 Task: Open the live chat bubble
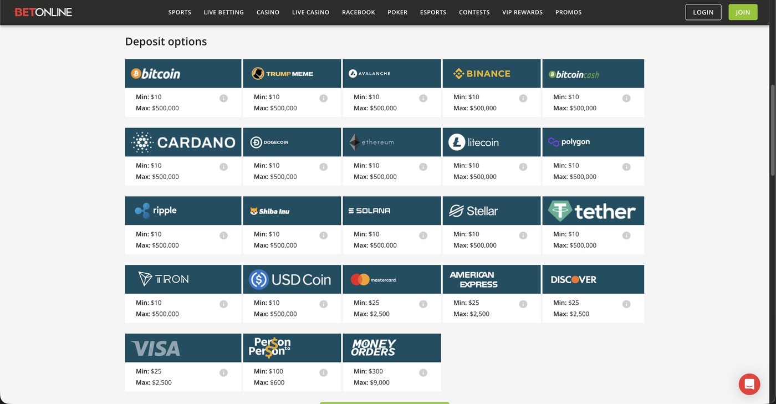click(749, 384)
